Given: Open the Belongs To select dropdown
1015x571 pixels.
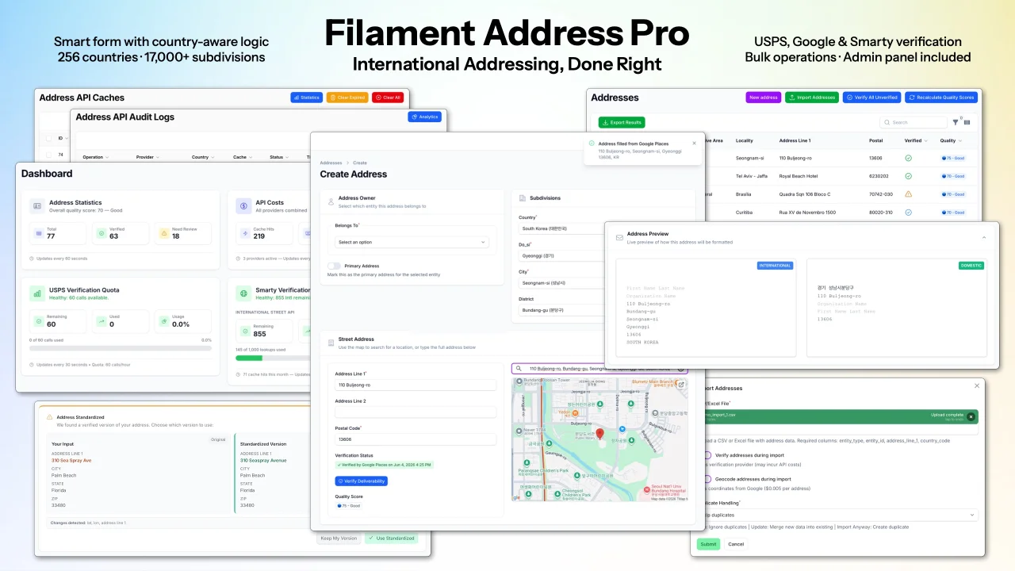Looking at the screenshot, I should tap(412, 242).
